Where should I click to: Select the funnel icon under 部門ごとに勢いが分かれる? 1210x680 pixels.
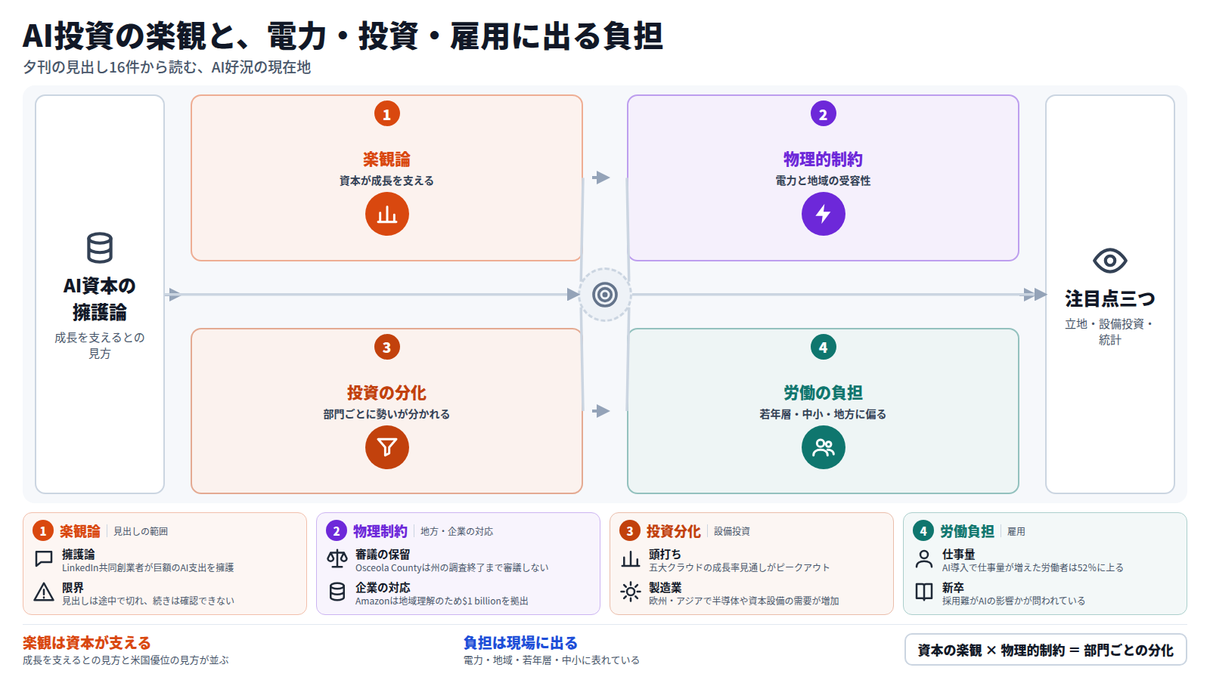point(387,447)
